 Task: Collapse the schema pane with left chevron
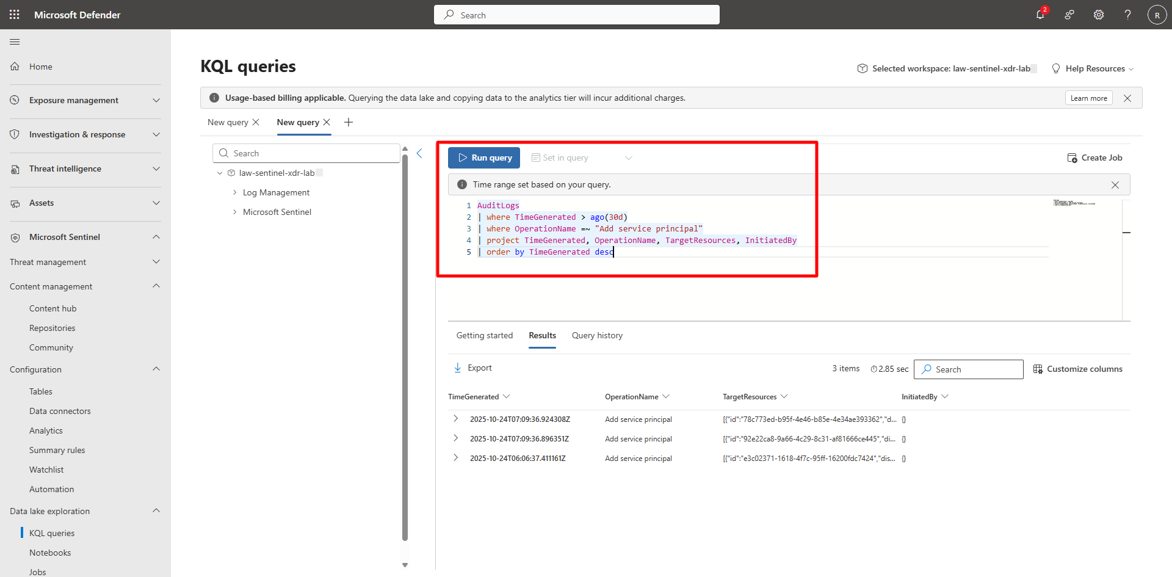[419, 153]
